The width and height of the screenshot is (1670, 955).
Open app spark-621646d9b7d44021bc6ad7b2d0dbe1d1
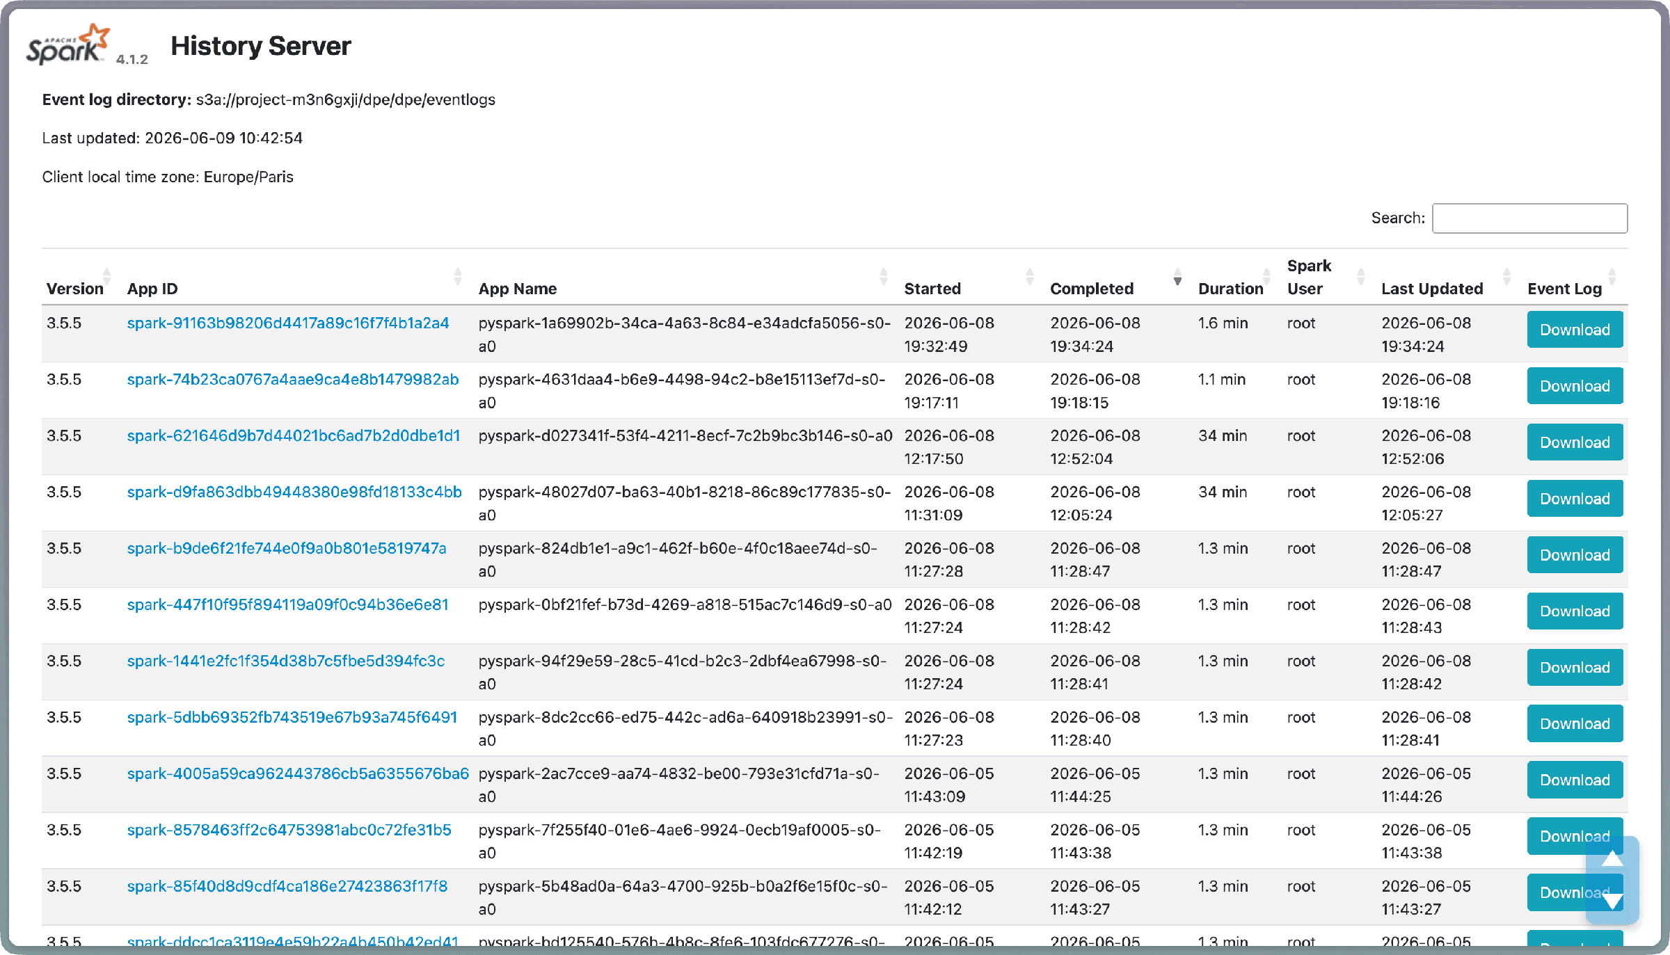pos(294,436)
